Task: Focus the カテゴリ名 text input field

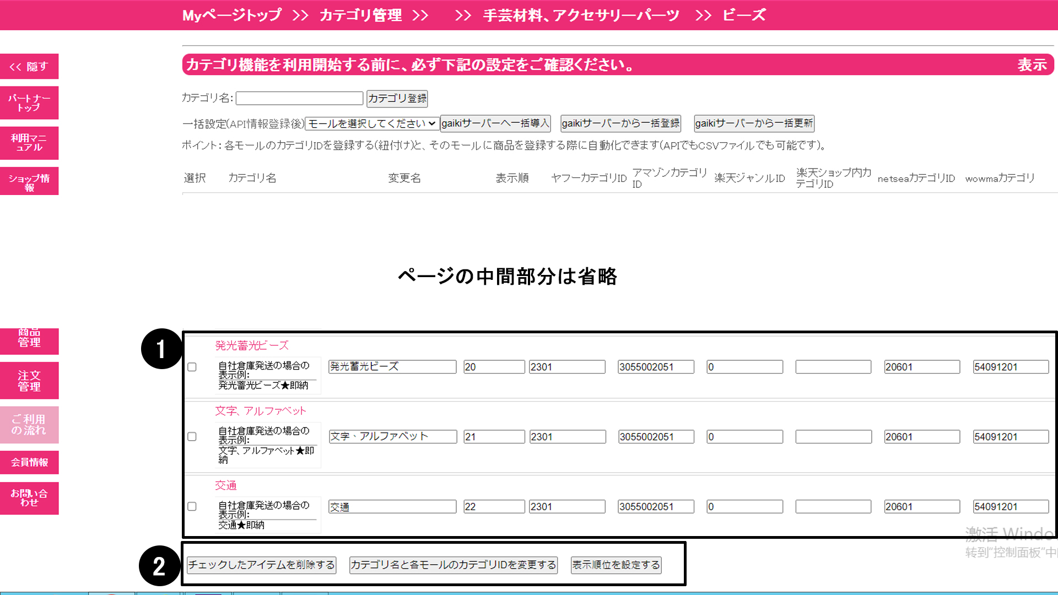Action: [x=299, y=99]
